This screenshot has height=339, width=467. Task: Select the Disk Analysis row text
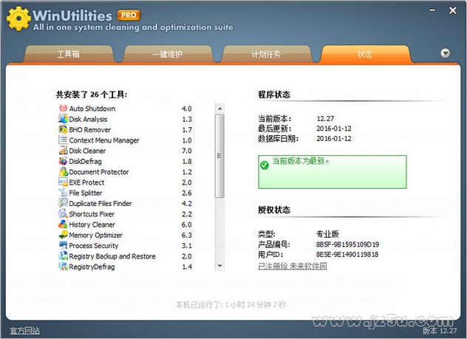point(88,119)
